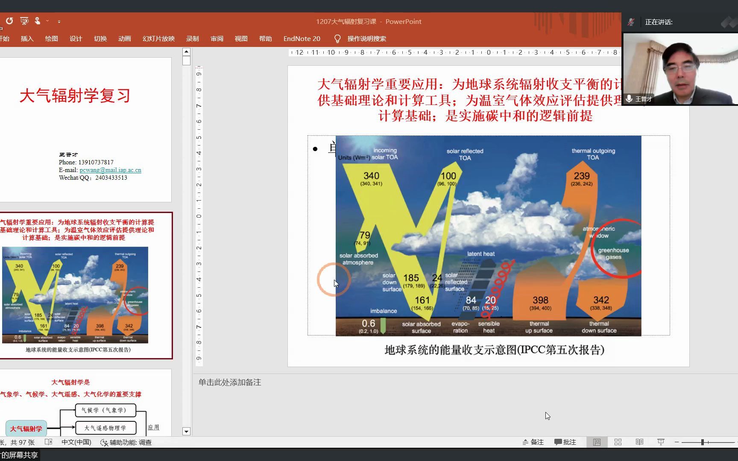This screenshot has height=461, width=738.
Task: Click the 的屏幕共享 screen sharing label
Action: (x=20, y=455)
